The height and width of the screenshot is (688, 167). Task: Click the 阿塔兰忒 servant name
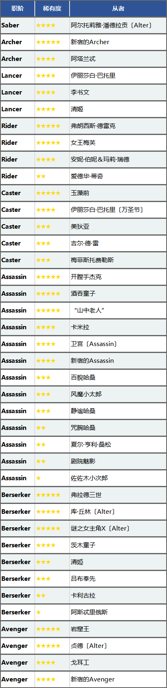coord(83,59)
